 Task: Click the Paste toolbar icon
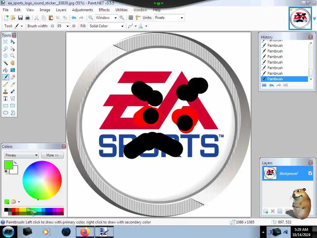point(51,18)
